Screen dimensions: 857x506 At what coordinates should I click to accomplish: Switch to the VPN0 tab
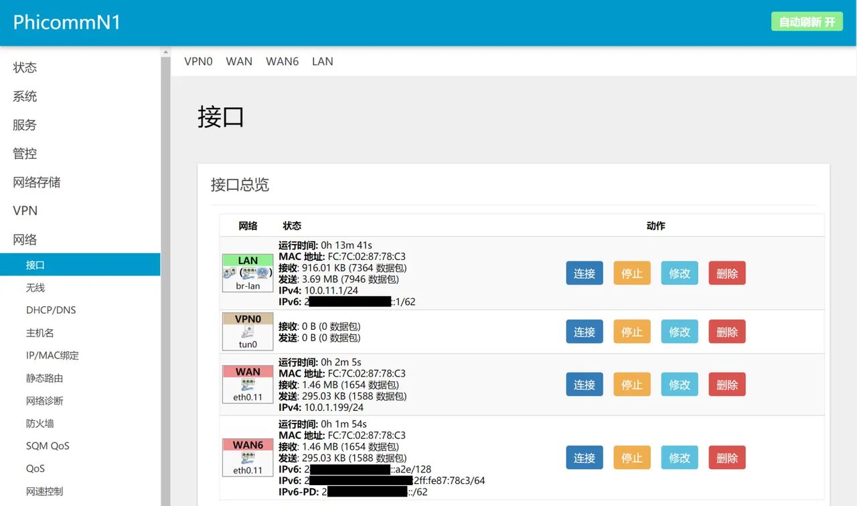(198, 61)
